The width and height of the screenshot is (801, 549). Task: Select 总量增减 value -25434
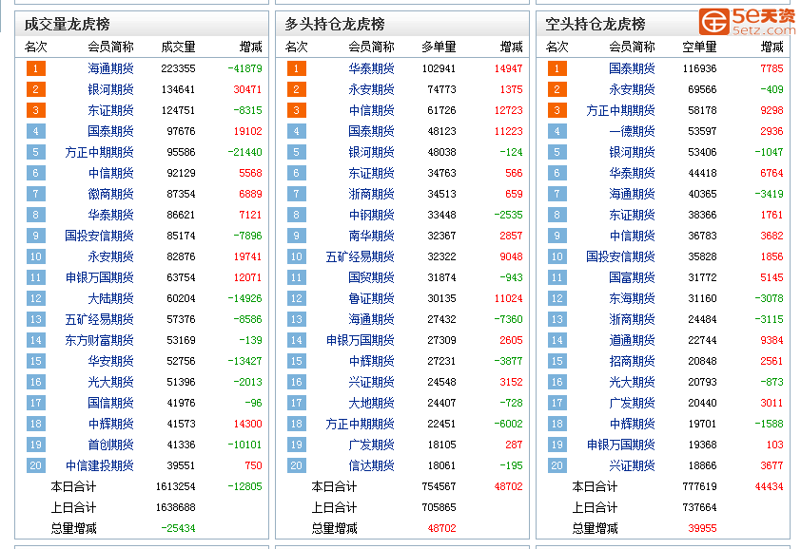(178, 529)
